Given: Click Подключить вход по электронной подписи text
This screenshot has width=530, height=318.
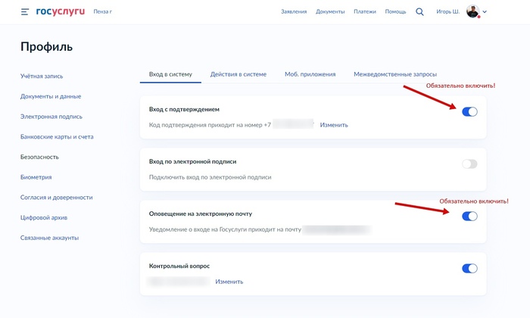Looking at the screenshot, I should point(210,177).
